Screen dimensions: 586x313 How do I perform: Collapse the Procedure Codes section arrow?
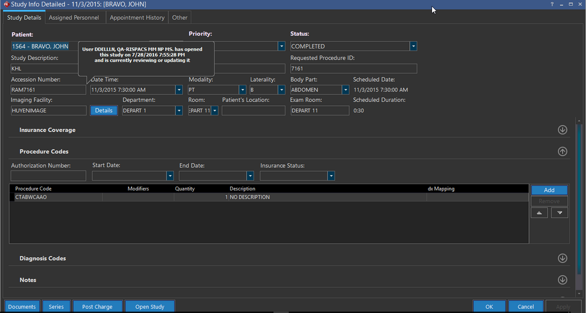click(562, 152)
